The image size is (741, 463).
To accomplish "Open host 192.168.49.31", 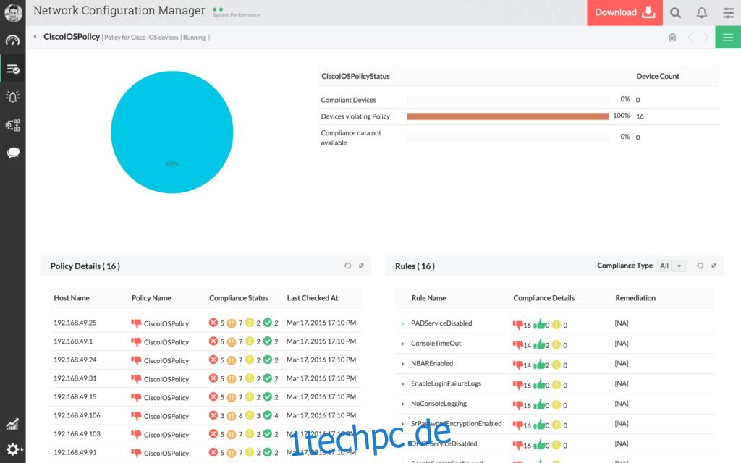I will coord(75,378).
